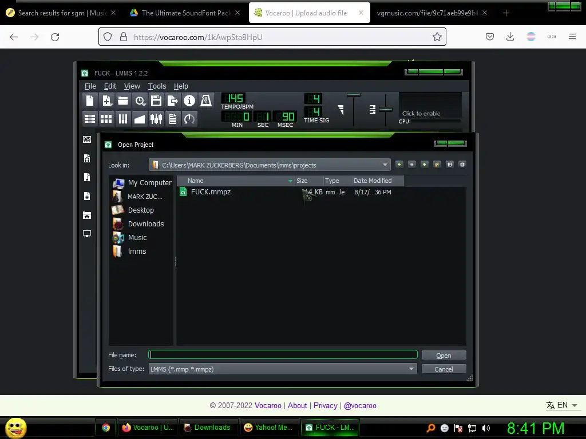Switch to Search results for sgm tab
This screenshot has height=439, width=586.
click(61, 13)
